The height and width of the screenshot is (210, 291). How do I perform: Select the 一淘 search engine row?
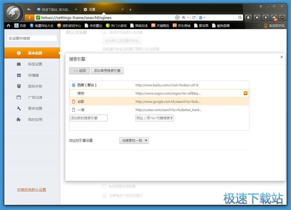coord(159,110)
